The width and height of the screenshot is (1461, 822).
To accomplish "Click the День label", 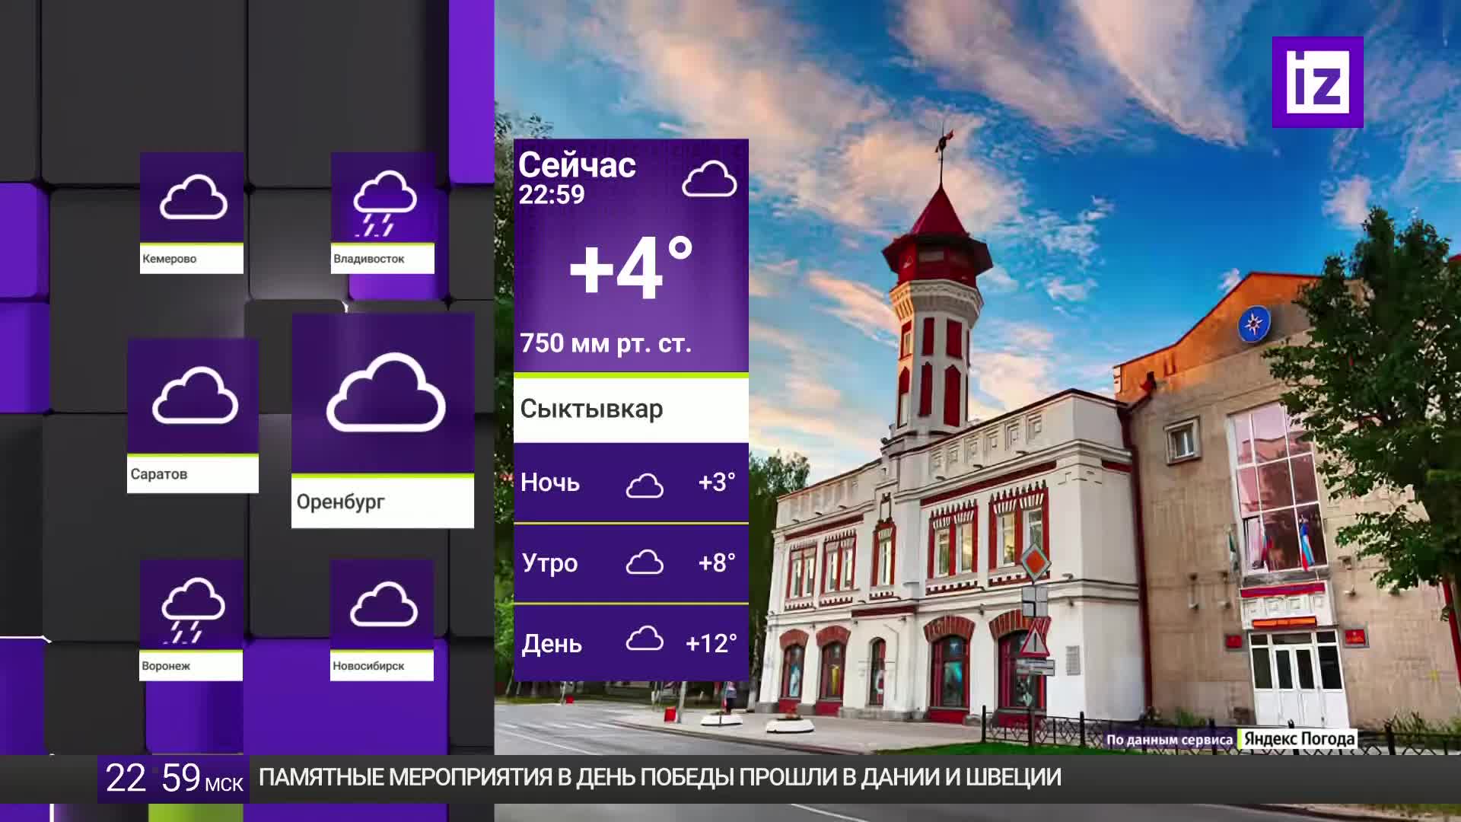I will pos(552,645).
